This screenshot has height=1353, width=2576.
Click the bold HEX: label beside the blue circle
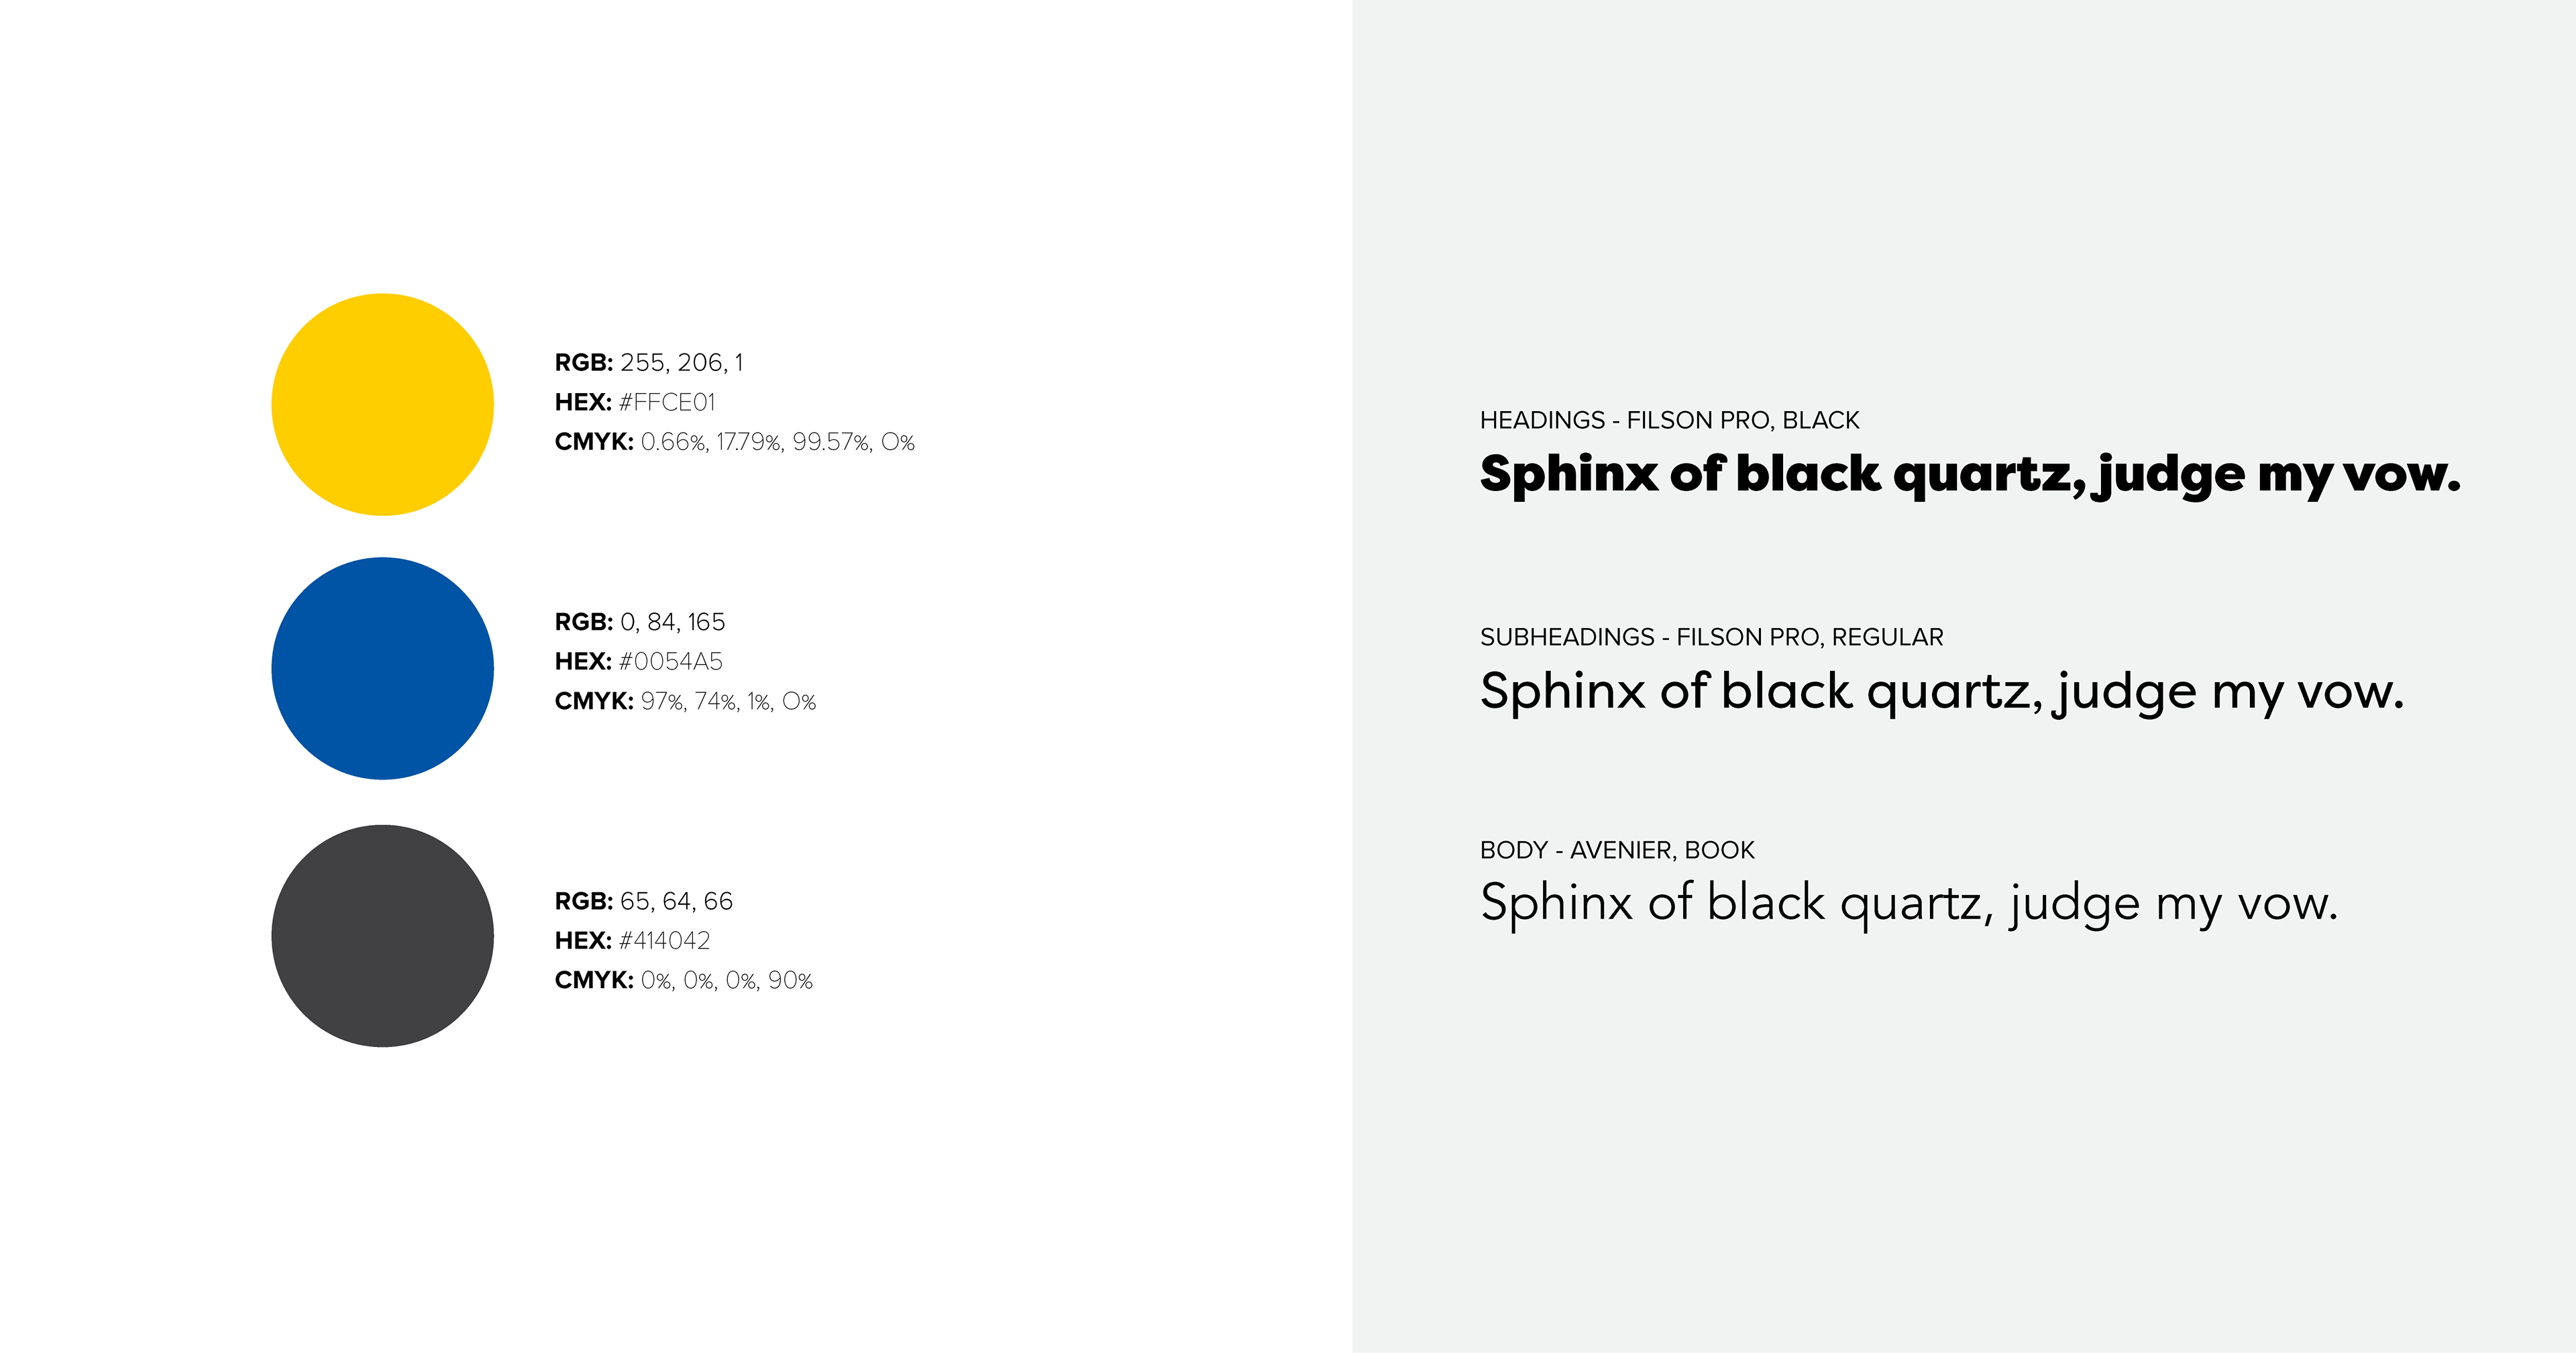pyautogui.click(x=583, y=661)
